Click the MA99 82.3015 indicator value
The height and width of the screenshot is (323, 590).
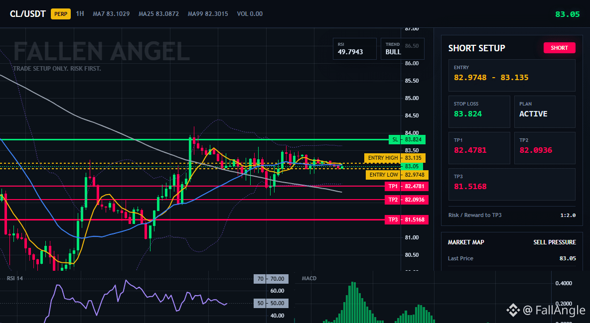point(208,14)
